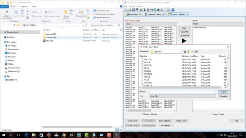
Task: Click the black copy-to-destination arrow
Action: pos(184,41)
